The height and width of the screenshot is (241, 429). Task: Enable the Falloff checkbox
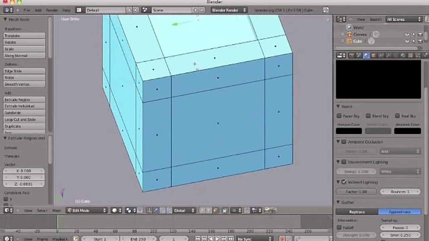[339, 228]
